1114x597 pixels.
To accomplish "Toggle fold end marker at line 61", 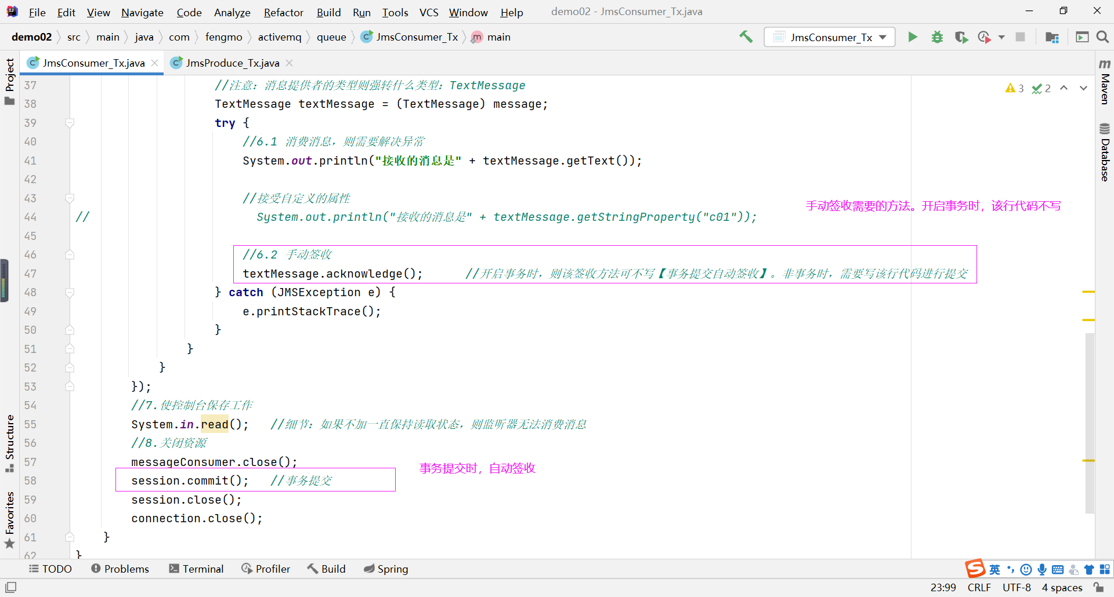I will (x=70, y=537).
